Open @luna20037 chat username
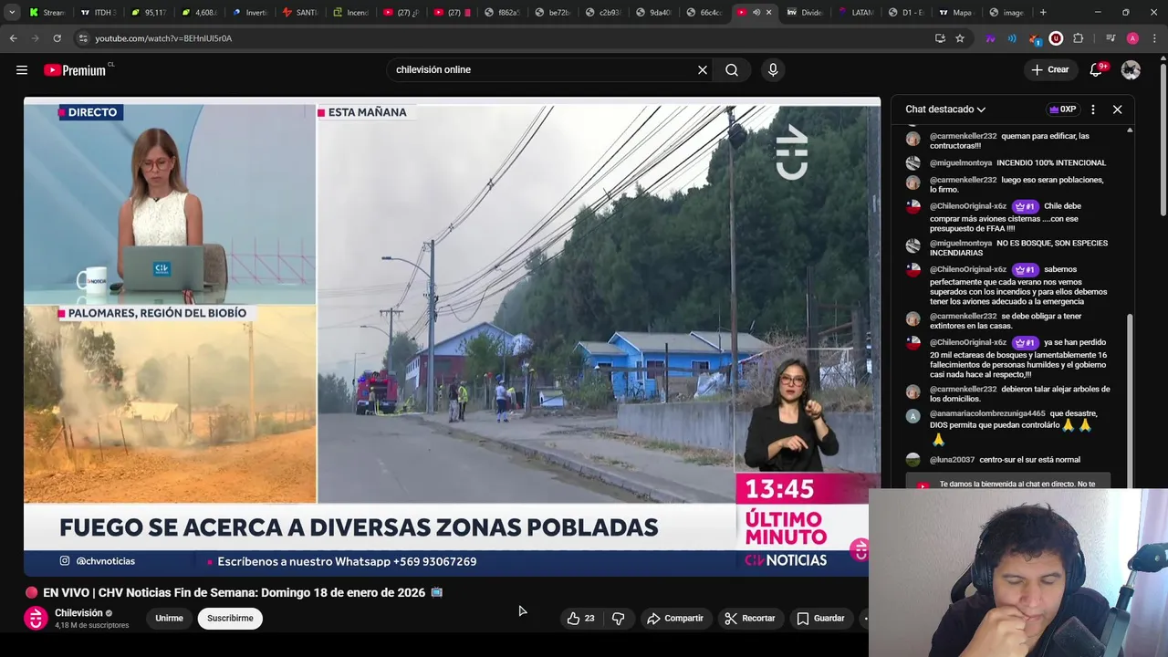 (x=952, y=460)
